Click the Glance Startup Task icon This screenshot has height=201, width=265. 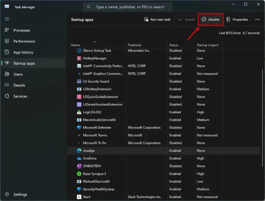click(x=79, y=51)
